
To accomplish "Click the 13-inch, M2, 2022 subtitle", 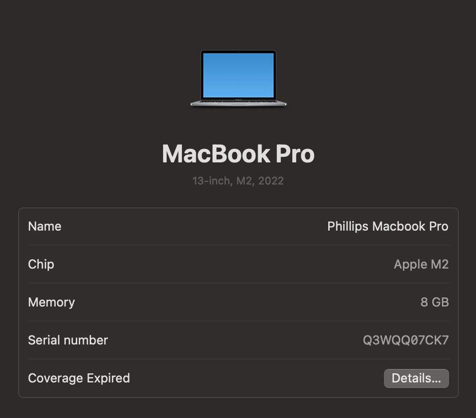I will point(238,181).
